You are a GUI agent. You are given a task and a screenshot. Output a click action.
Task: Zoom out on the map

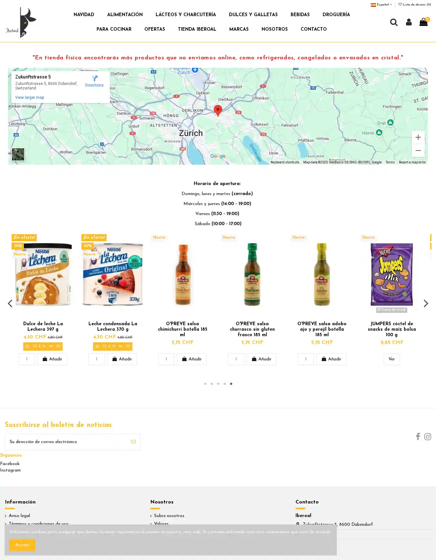pyautogui.click(x=418, y=150)
